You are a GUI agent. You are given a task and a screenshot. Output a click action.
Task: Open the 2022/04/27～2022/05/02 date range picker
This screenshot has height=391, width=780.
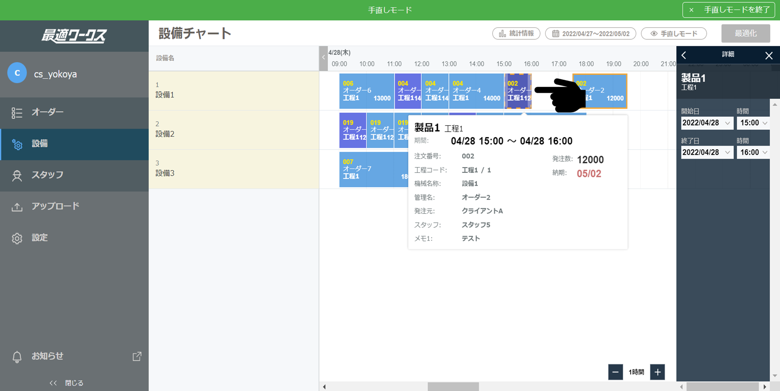click(590, 33)
